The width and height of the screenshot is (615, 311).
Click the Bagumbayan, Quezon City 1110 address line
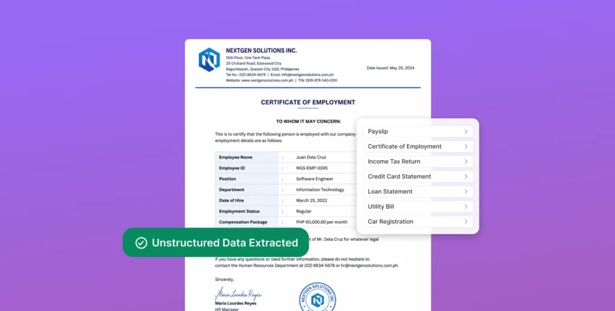point(262,70)
